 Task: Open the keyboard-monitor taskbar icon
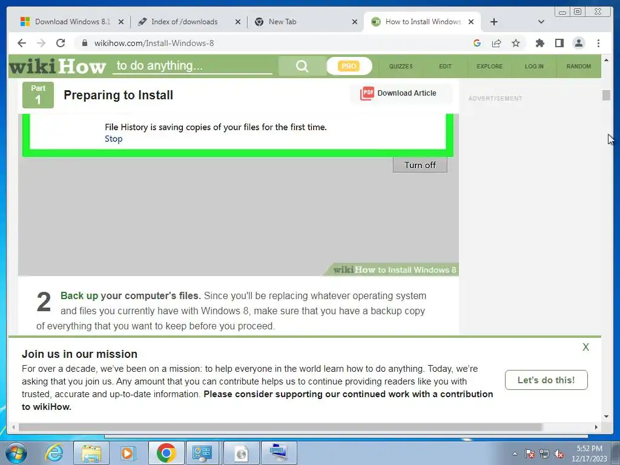279,453
